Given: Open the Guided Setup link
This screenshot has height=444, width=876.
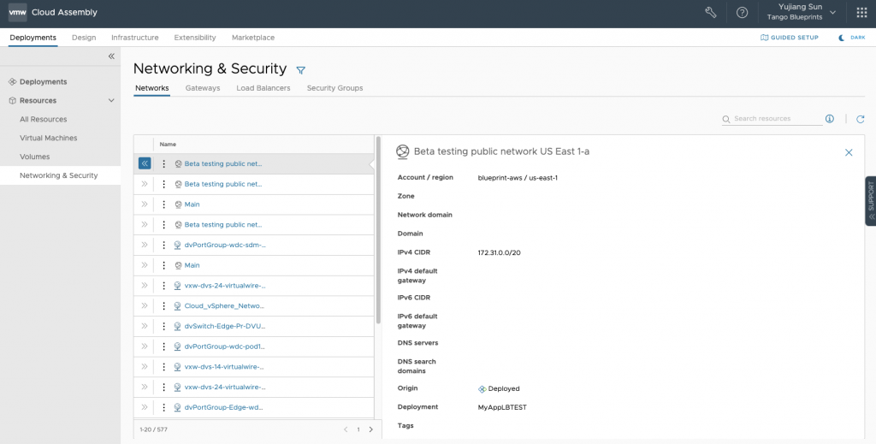Looking at the screenshot, I should (x=790, y=38).
